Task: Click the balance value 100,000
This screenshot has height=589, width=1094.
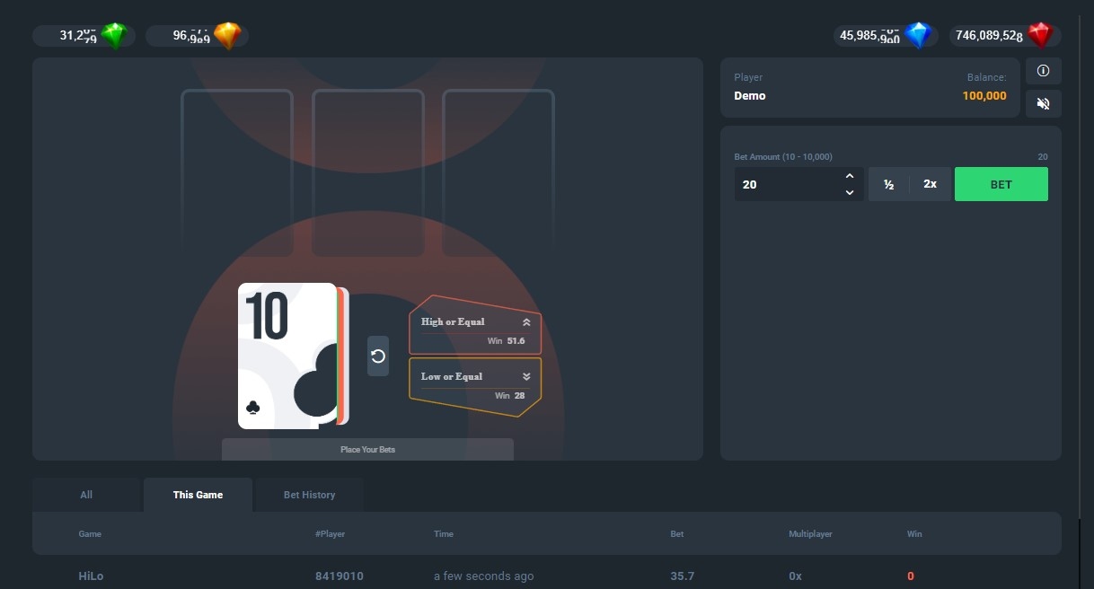Action: 984,96
